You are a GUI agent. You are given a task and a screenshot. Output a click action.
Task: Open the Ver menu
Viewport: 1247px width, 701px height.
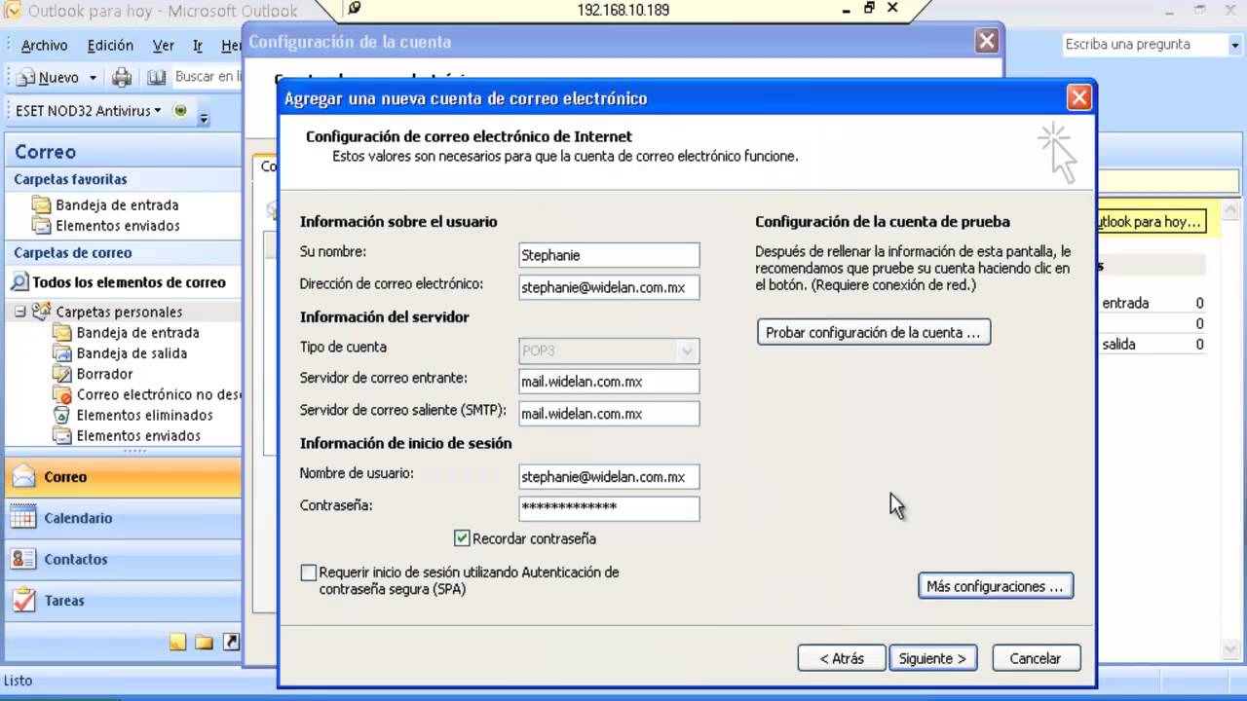163,45
